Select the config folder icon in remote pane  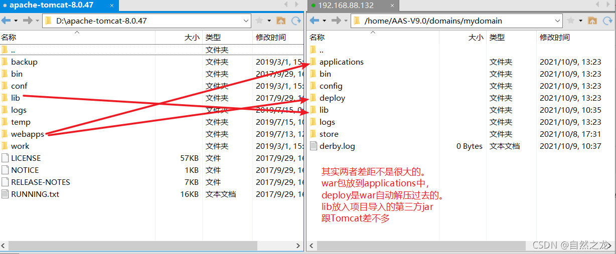314,86
